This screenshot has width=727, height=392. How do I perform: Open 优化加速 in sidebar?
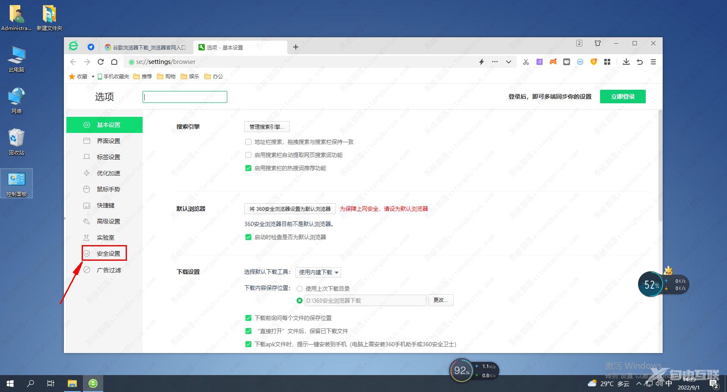pyautogui.click(x=105, y=173)
